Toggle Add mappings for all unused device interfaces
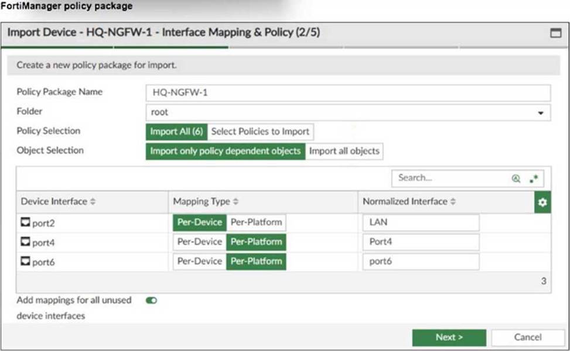The width and height of the screenshot is (570, 351). point(151,300)
